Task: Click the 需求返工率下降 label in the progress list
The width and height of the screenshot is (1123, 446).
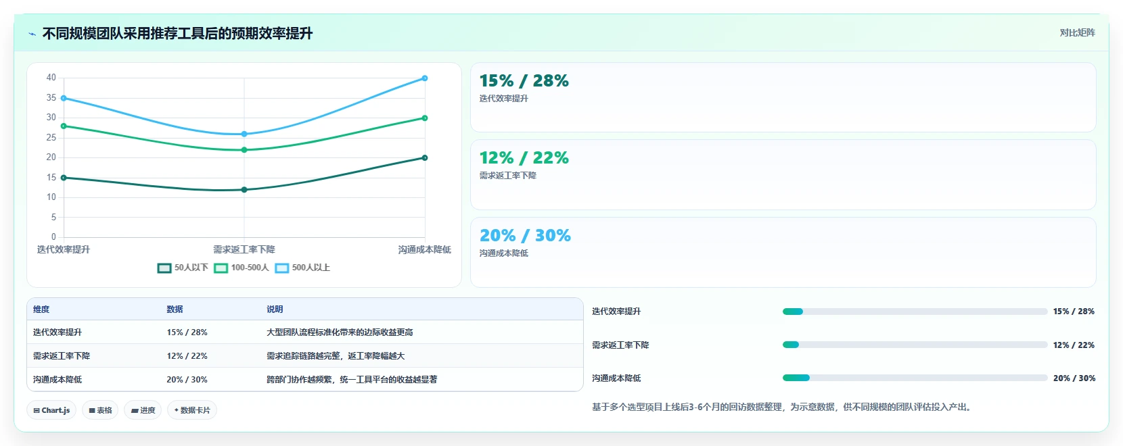Action: 620,345
